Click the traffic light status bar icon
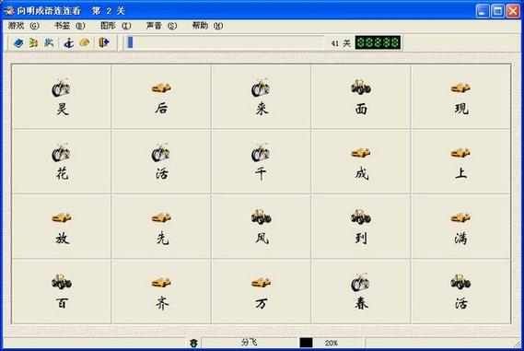Image resolution: width=524 pixels, height=351 pixels. 193,343
